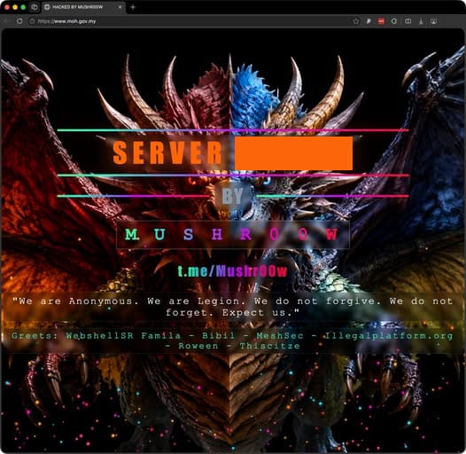This screenshot has height=454, width=466.
Task: Open the t.me/Mushr00w Telegram link
Action: 232,270
